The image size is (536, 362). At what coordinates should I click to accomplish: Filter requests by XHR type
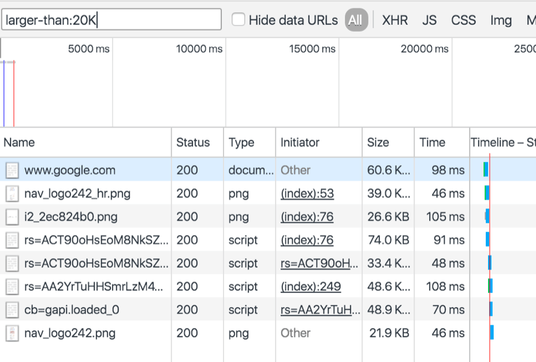point(395,20)
